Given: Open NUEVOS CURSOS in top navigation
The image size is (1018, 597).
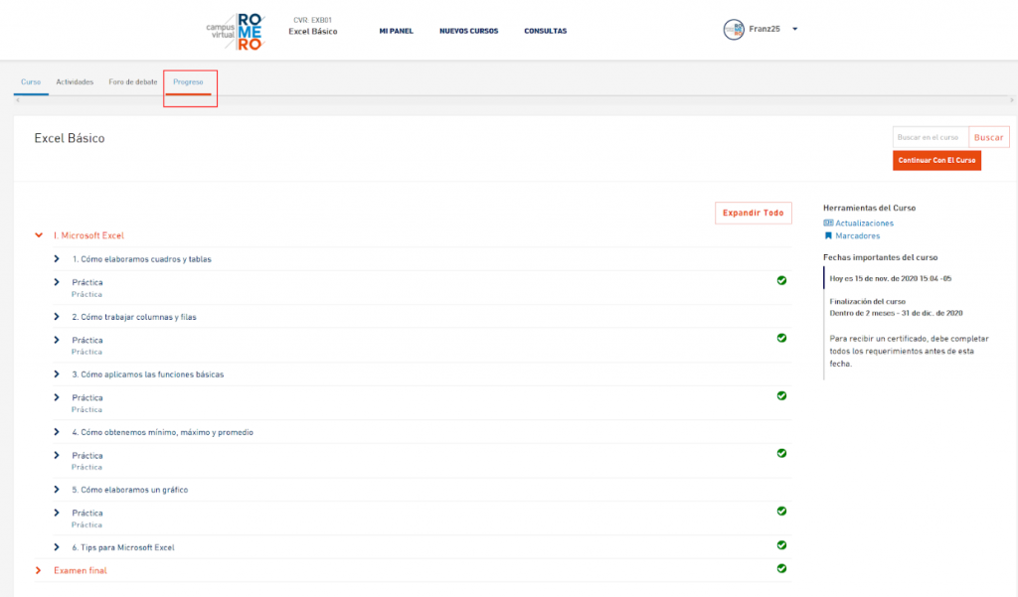Looking at the screenshot, I should 469,31.
